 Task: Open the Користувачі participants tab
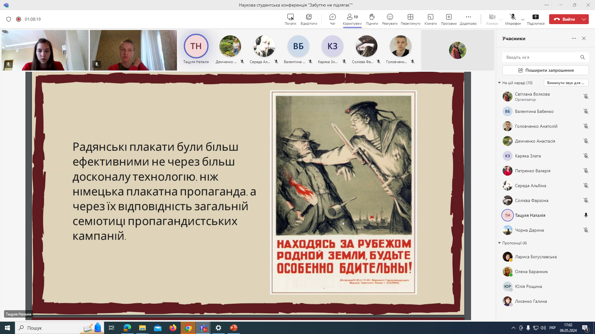click(352, 19)
